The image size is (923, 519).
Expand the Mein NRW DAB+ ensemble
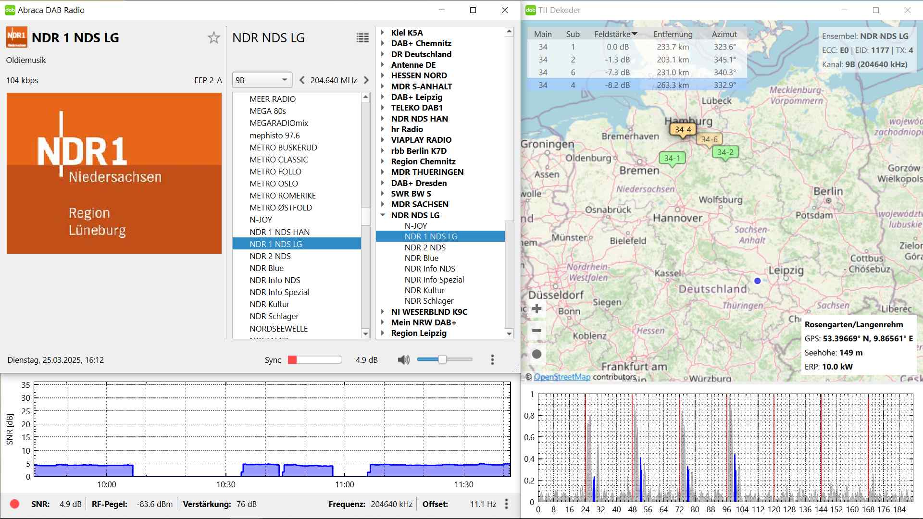click(x=383, y=322)
